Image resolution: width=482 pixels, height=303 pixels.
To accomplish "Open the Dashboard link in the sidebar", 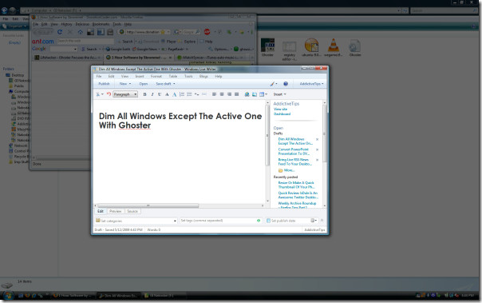I will tap(282, 114).
